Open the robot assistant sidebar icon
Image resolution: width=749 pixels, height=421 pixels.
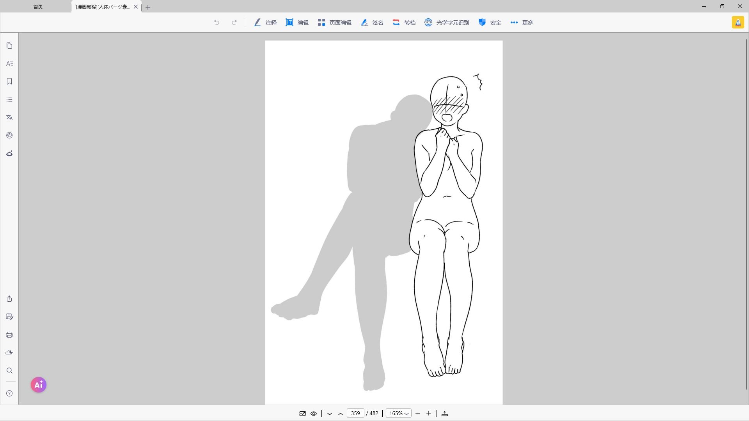[x=9, y=154]
